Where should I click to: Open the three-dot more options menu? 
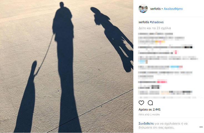click(201, 127)
